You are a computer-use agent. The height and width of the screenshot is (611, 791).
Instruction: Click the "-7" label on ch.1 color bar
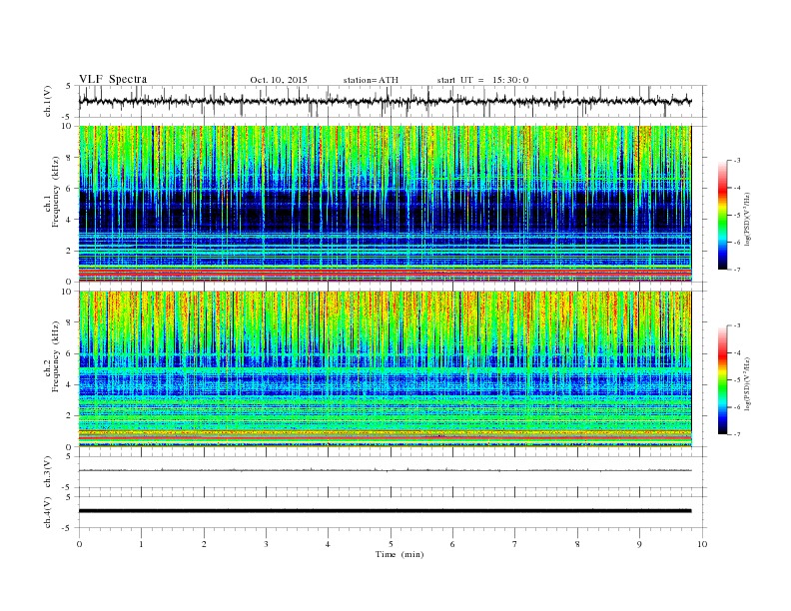tap(737, 270)
